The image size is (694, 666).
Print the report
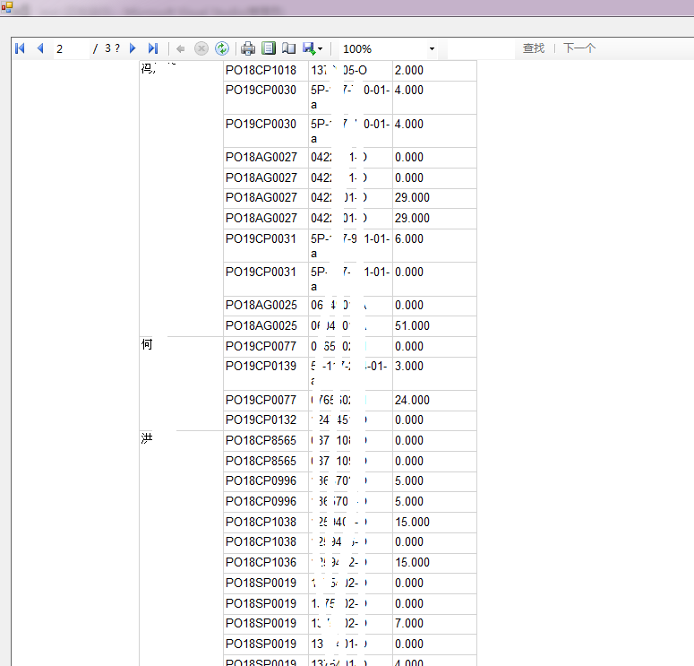coord(248,48)
